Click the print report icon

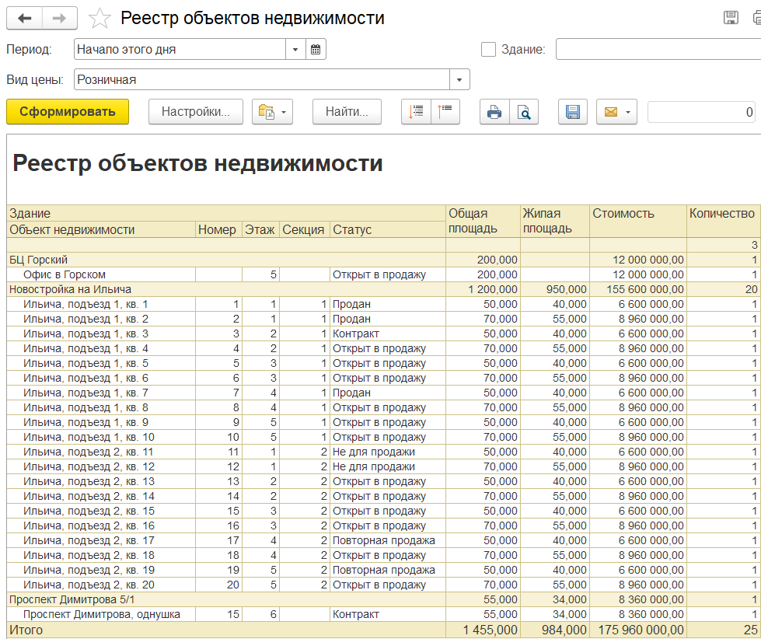[x=494, y=112]
